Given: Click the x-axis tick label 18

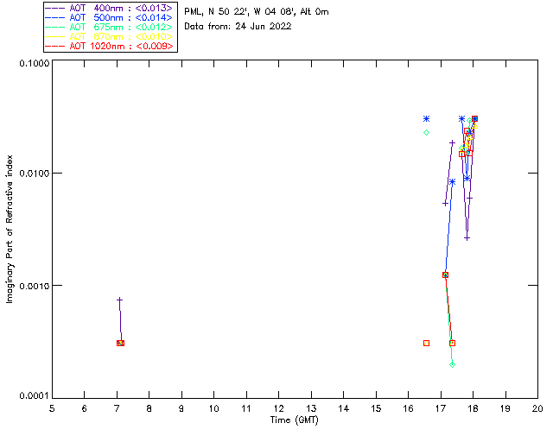Looking at the screenshot, I should pyautogui.click(x=474, y=408).
